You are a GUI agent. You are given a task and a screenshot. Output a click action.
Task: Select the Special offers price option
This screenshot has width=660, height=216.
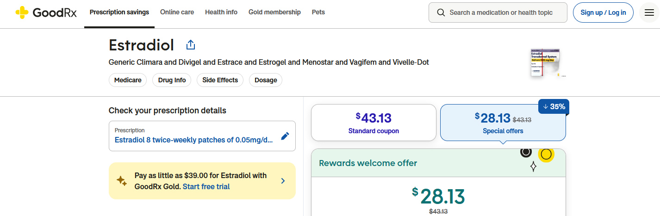[x=503, y=123]
